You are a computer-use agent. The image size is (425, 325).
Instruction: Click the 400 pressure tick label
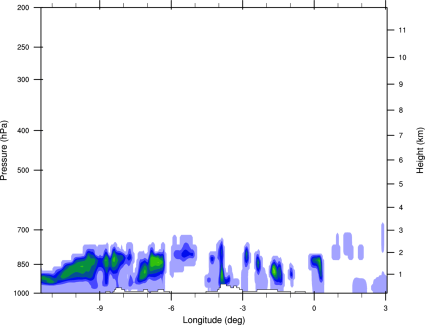(23, 130)
